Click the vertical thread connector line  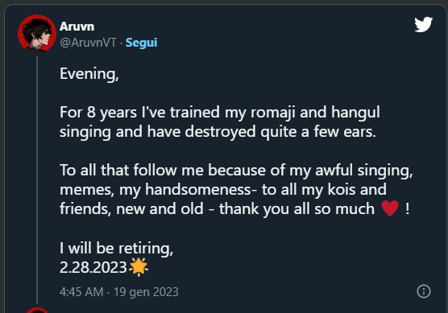point(37,180)
